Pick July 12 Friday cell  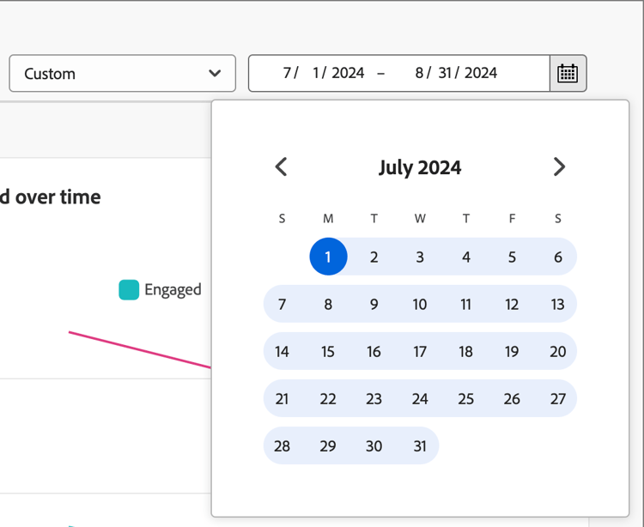click(x=512, y=304)
